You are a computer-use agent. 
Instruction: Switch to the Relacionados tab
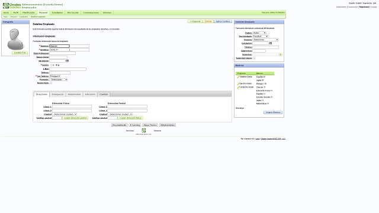pyautogui.click(x=74, y=95)
